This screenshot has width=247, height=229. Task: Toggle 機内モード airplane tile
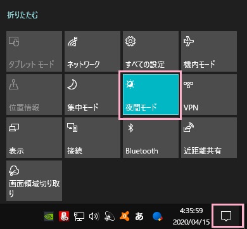pyautogui.click(x=209, y=51)
